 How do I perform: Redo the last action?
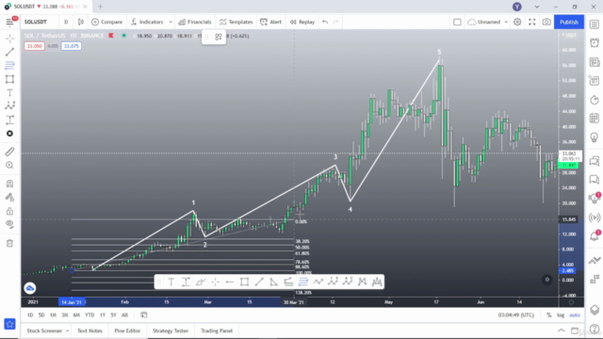[x=335, y=22]
